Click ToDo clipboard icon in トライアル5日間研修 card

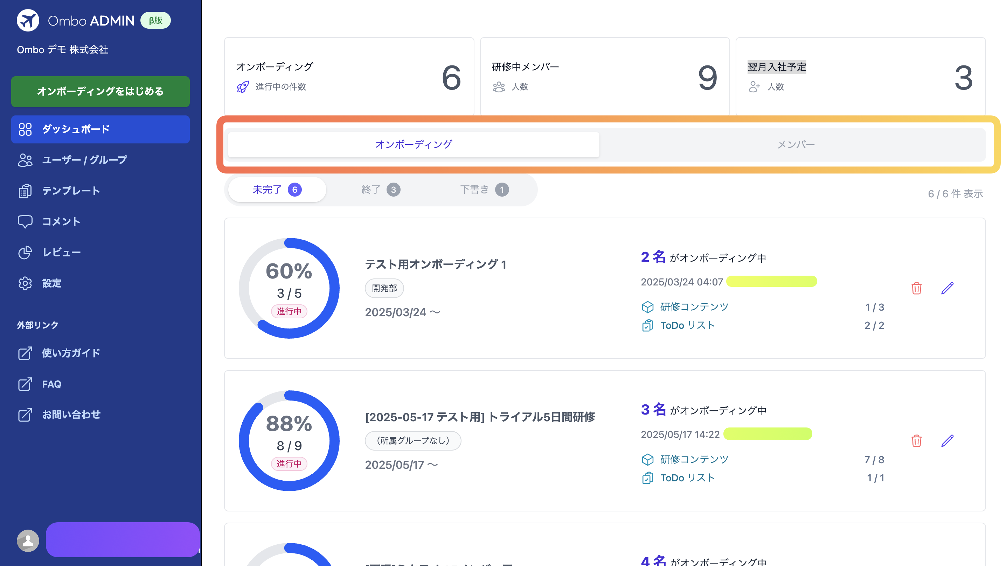[x=648, y=478]
